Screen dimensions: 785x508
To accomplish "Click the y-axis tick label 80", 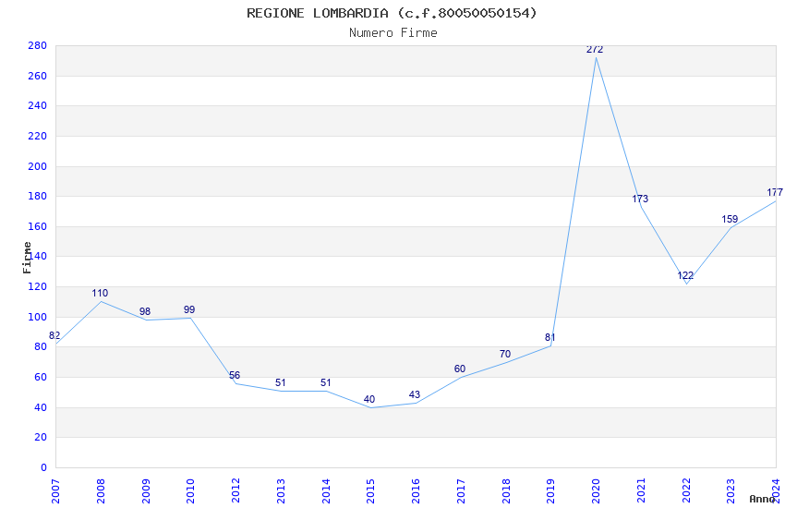I will pyautogui.click(x=41, y=347).
